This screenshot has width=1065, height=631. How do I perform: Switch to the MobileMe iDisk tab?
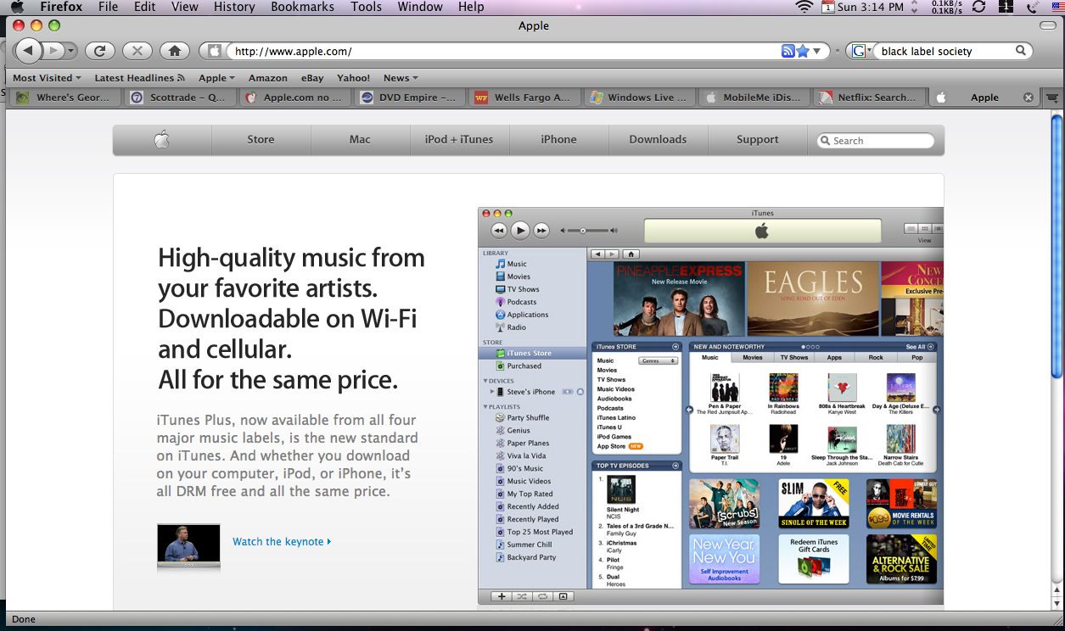(x=753, y=98)
